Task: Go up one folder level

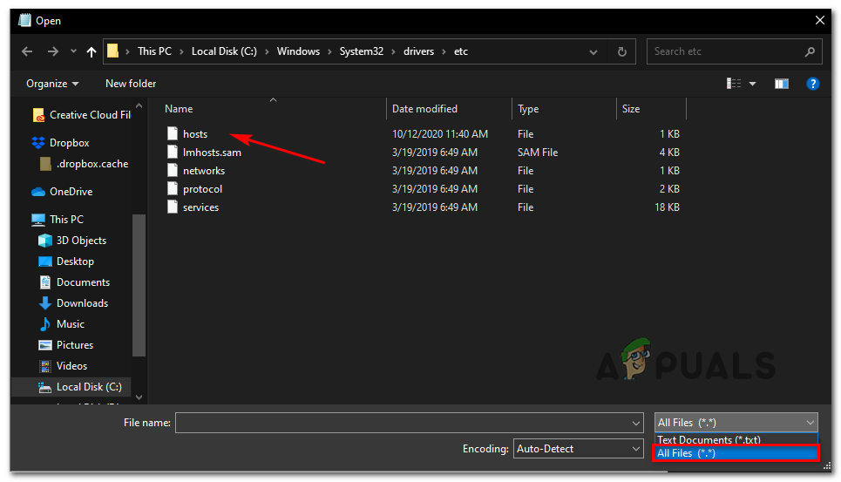Action: coord(92,51)
